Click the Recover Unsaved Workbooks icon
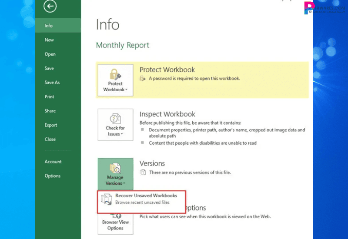Image resolution: width=348 pixels, height=239 pixels. click(x=107, y=199)
